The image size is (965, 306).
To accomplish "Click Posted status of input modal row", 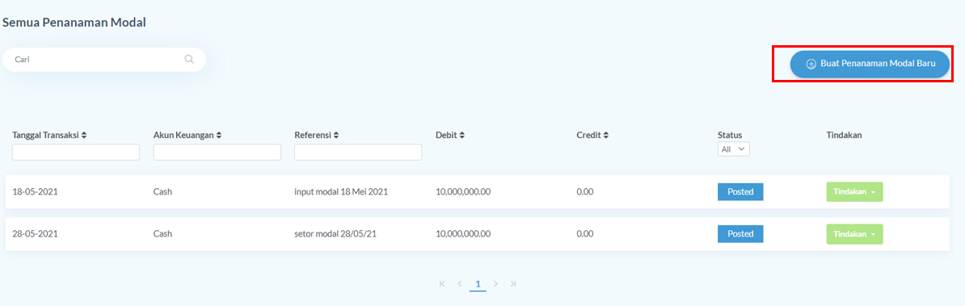I will (x=740, y=191).
